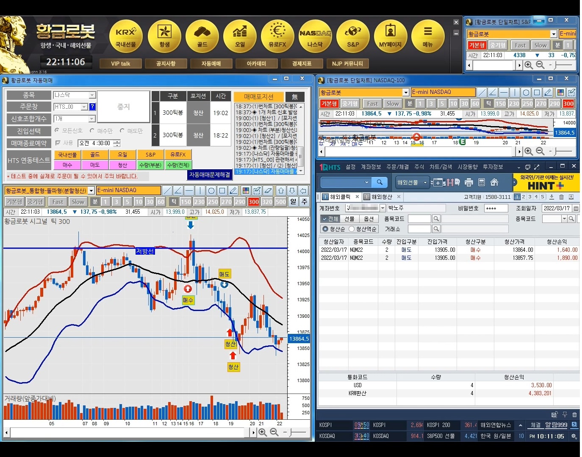Select horizontal line tool in main chart toolbar
Screen dimensions: 582x457
(x=189, y=190)
